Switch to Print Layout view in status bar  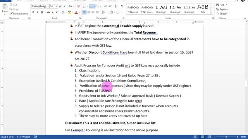click(202, 137)
